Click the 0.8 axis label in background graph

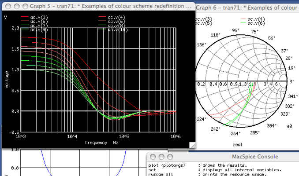click(x=15, y=168)
